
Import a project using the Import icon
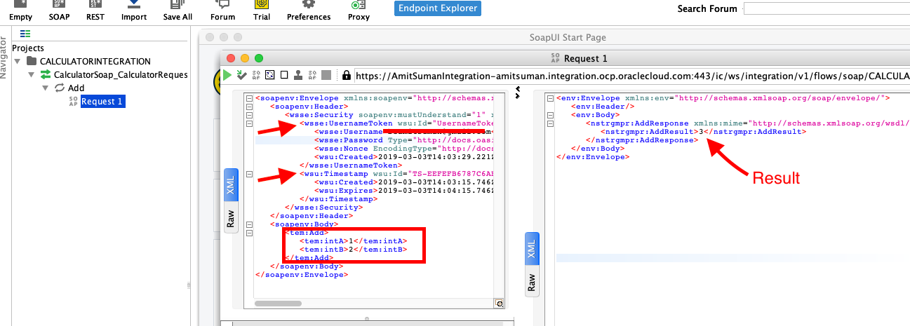pos(133,11)
